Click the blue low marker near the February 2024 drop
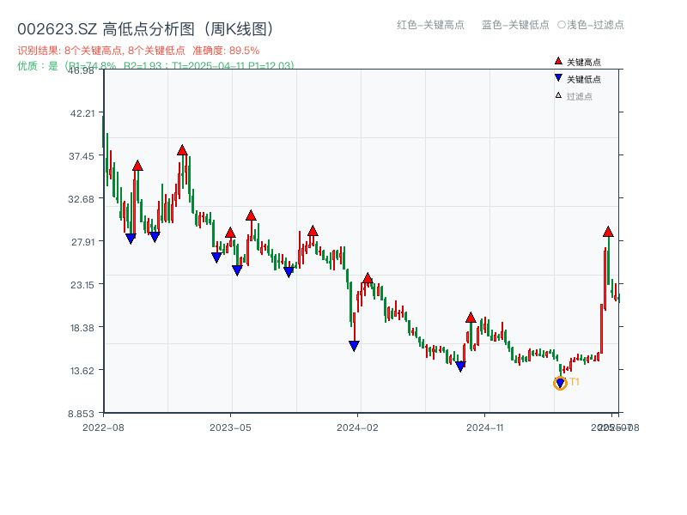 355,344
